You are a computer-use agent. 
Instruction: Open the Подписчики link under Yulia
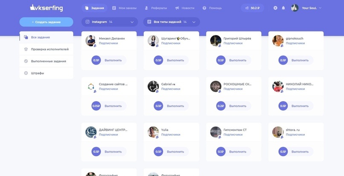point(171,135)
